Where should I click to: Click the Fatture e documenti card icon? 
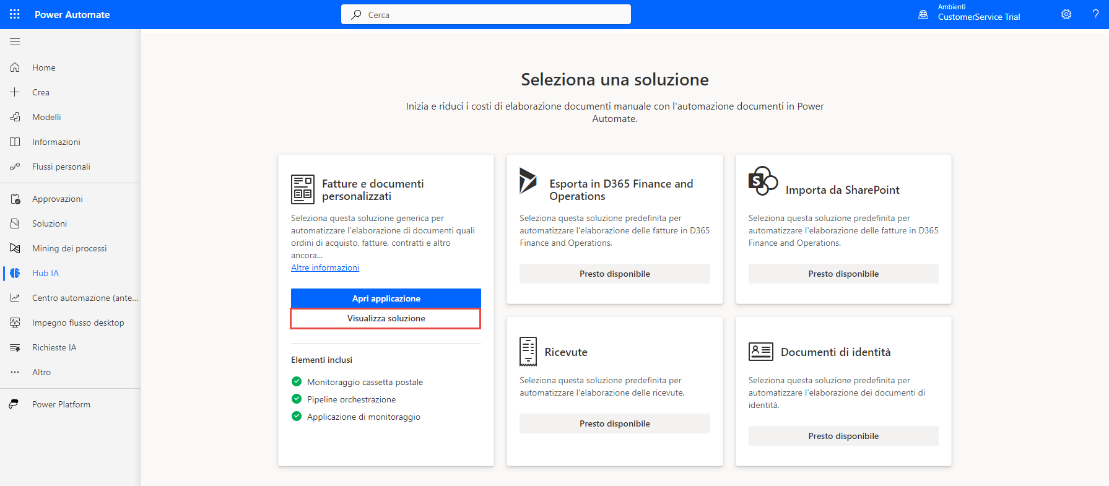(303, 189)
